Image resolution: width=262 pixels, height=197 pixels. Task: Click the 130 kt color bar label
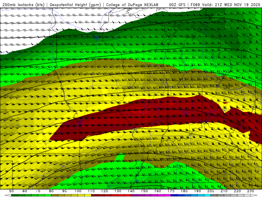click(118, 191)
